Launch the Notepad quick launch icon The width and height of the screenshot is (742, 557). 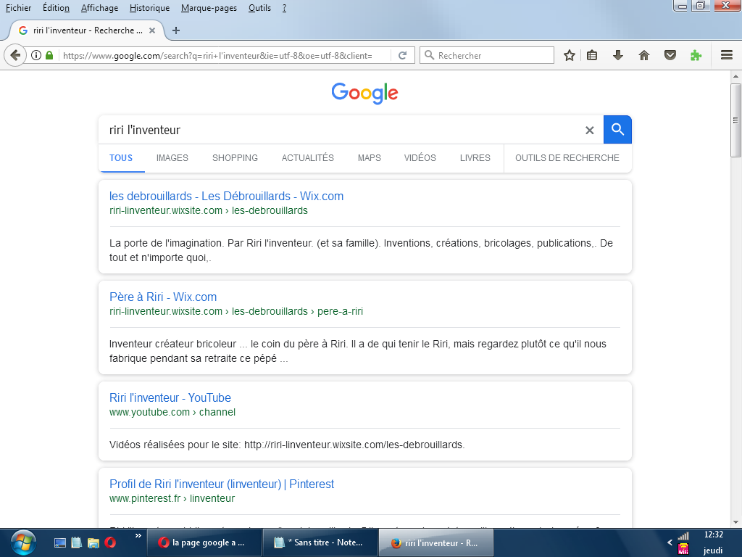76,542
